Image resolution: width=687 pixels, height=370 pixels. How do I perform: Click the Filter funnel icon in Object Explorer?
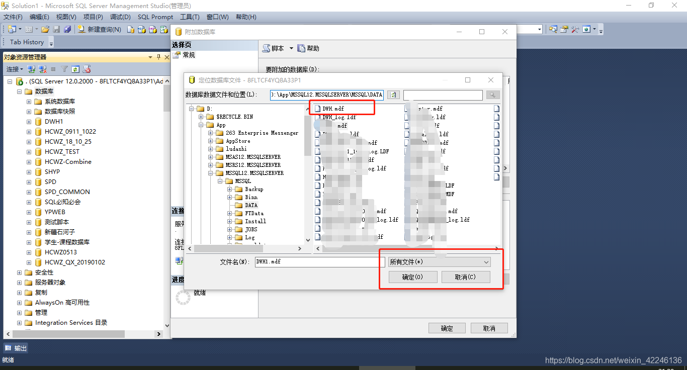[x=64, y=69]
